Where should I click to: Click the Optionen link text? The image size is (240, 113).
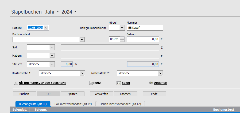click(160, 83)
